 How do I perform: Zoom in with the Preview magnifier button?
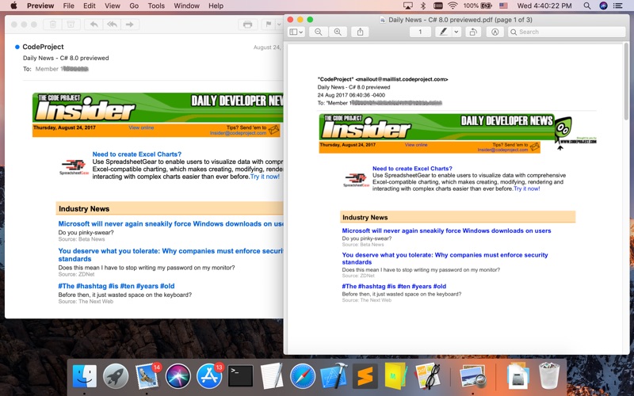pyautogui.click(x=338, y=32)
